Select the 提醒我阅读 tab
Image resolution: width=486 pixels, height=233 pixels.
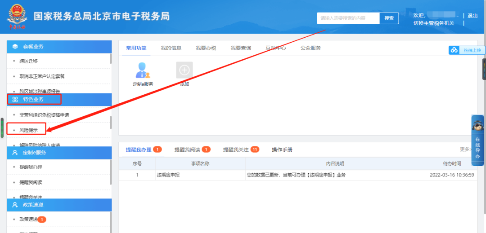(x=187, y=150)
